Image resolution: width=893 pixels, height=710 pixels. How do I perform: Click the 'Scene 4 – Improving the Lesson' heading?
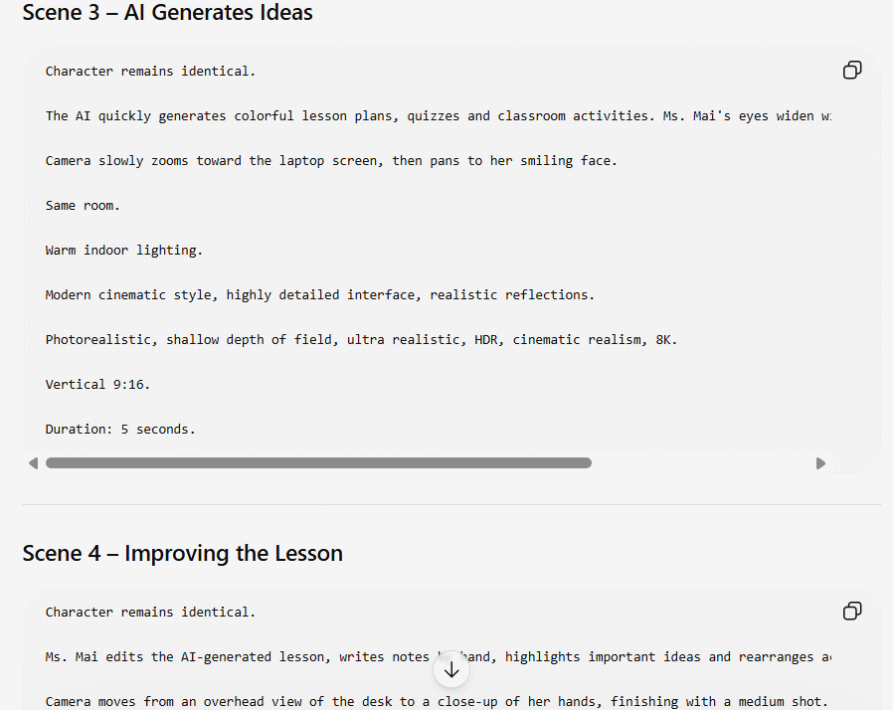tap(182, 553)
